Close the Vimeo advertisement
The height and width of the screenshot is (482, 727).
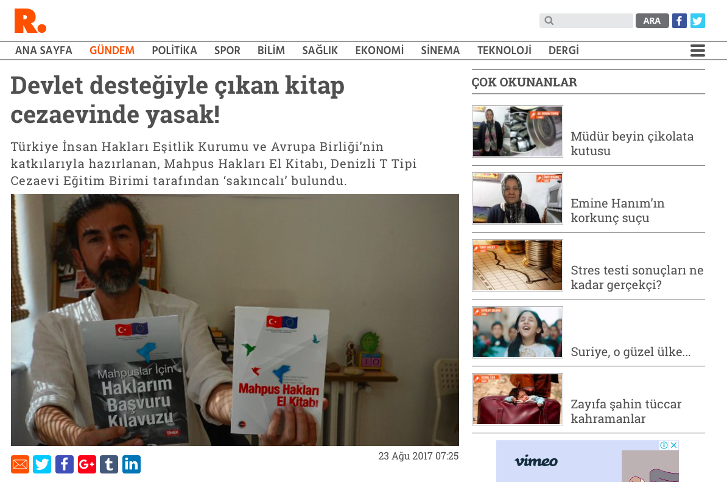pos(674,445)
